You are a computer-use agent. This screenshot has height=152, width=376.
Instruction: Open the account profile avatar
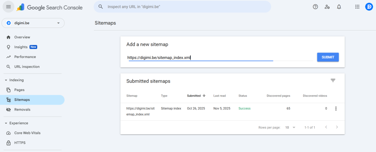pyautogui.click(x=369, y=7)
